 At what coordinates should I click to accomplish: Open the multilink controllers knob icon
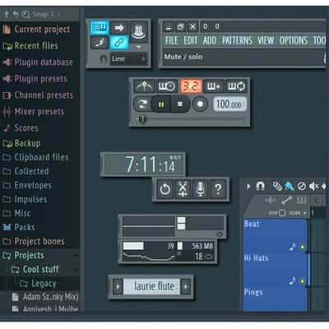point(138,31)
